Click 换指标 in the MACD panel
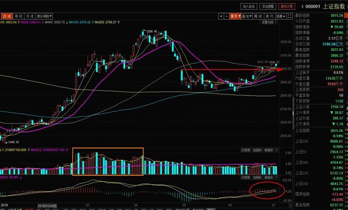The image size is (348, 210). 269,177
